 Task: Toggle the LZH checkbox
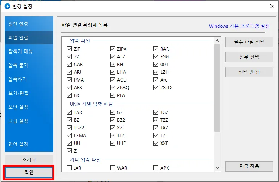click(156, 72)
